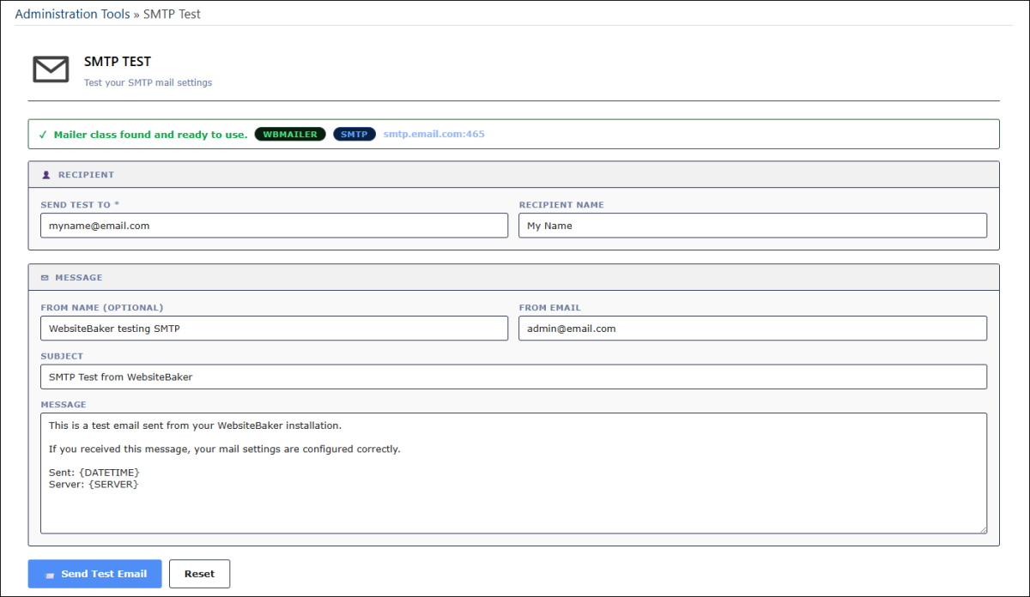
Task: Click the From Email input field
Action: (x=752, y=329)
